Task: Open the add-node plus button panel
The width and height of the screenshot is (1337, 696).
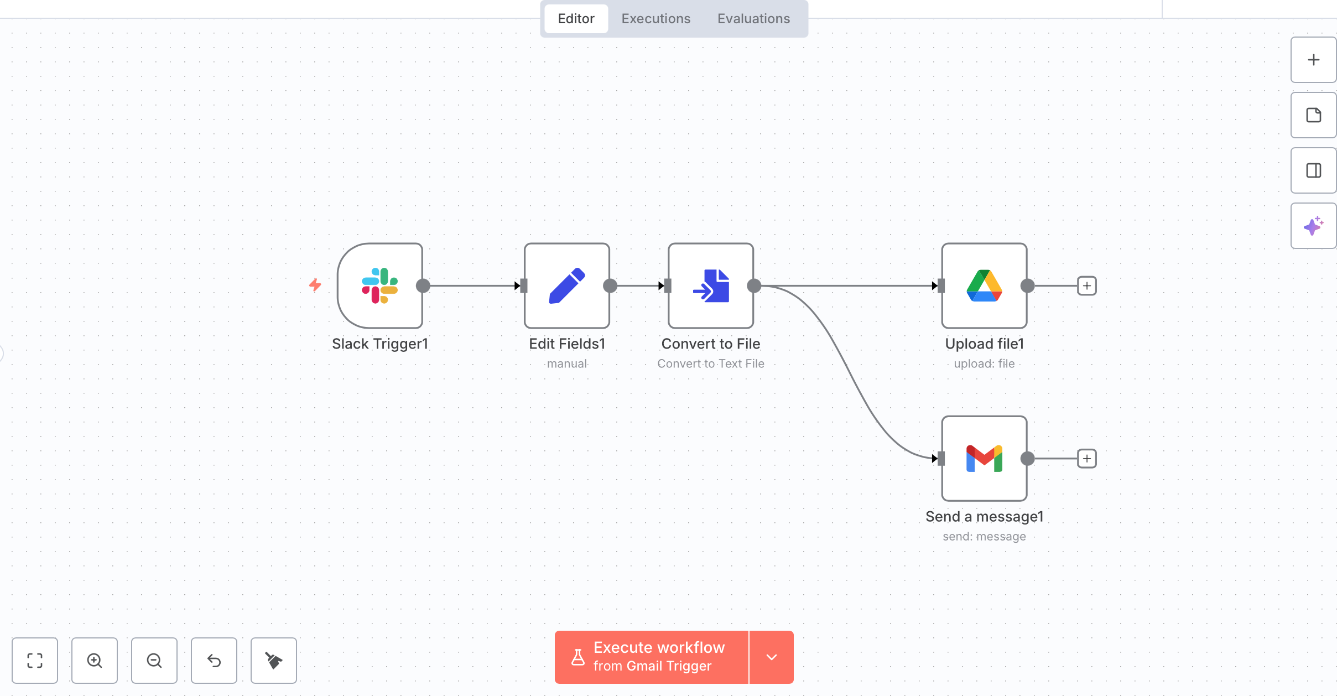Action: (x=1313, y=60)
